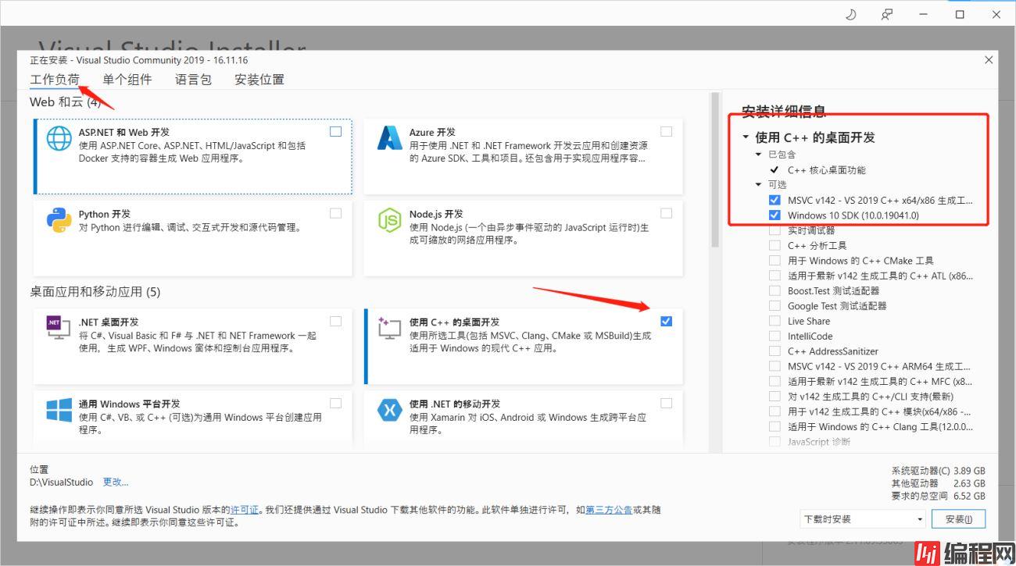Check the Google Test 测试适配器 option
This screenshot has height=566, width=1016.
pyautogui.click(x=775, y=306)
